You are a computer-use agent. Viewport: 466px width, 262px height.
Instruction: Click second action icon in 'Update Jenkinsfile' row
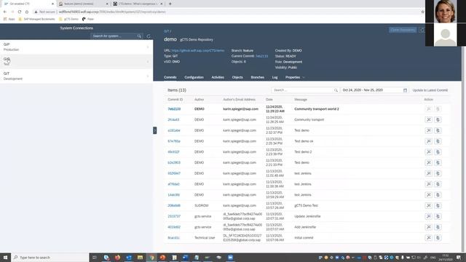[438, 216]
